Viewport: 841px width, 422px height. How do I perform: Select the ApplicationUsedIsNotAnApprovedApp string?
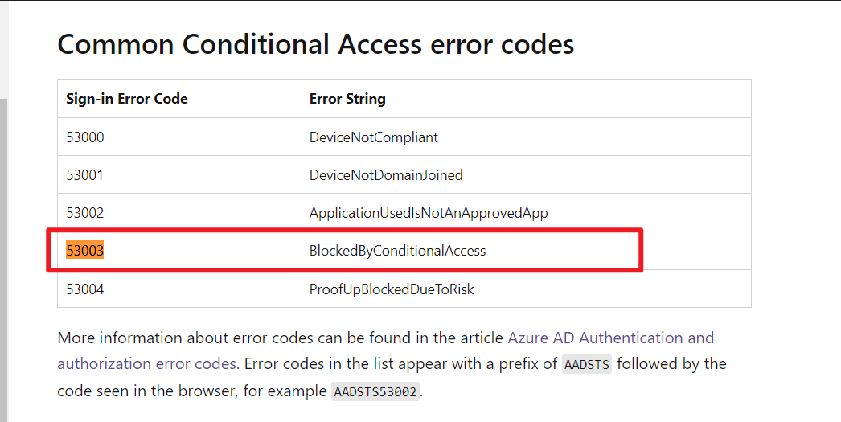tap(429, 213)
